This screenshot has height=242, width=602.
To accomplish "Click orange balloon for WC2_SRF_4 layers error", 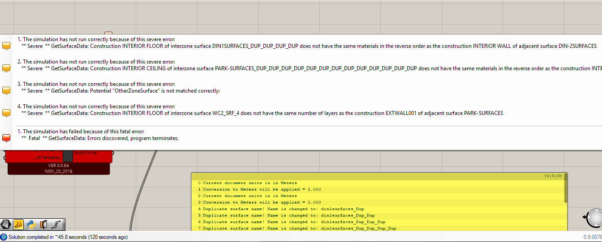I will click(6, 113).
